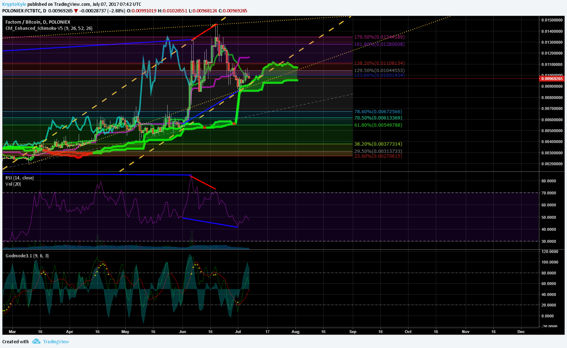Screen dimensions: 567x348
Task: Click the 30.0000 level on RSI axis
Action: (x=549, y=241)
